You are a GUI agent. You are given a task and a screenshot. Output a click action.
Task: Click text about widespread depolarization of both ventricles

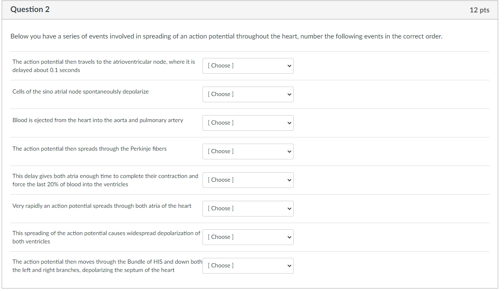point(106,237)
